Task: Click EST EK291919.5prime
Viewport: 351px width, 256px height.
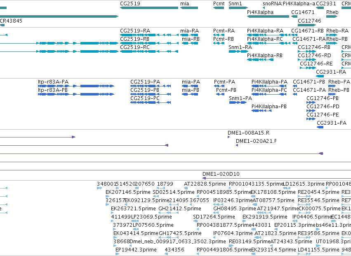Action: tap(265, 217)
